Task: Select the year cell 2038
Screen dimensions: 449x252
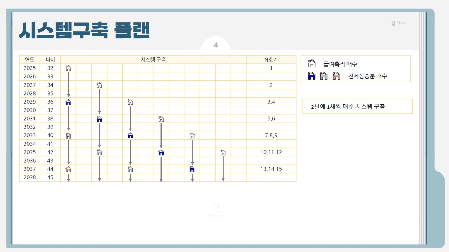Action: (x=30, y=177)
